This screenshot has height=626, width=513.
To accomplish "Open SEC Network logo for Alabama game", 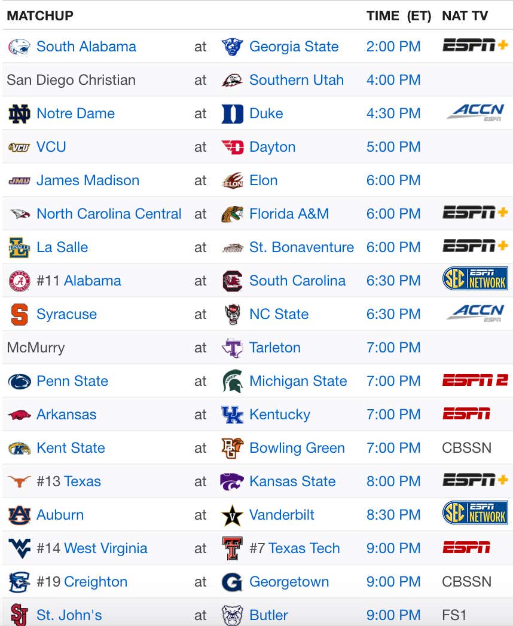I will [475, 278].
